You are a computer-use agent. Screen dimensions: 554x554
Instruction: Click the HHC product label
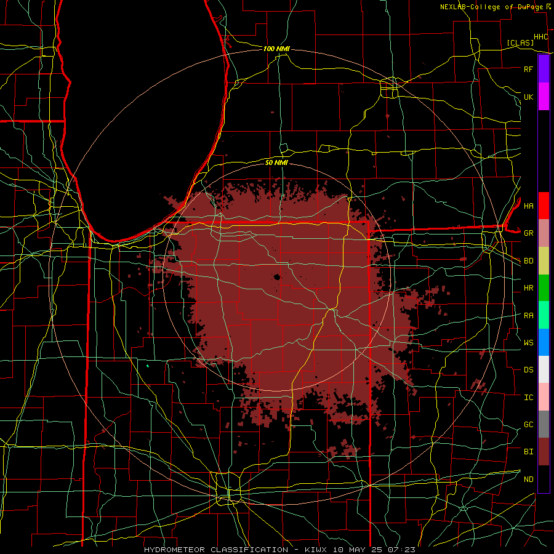click(x=541, y=37)
